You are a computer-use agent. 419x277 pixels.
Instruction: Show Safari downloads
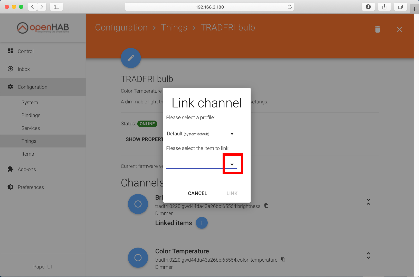368,7
